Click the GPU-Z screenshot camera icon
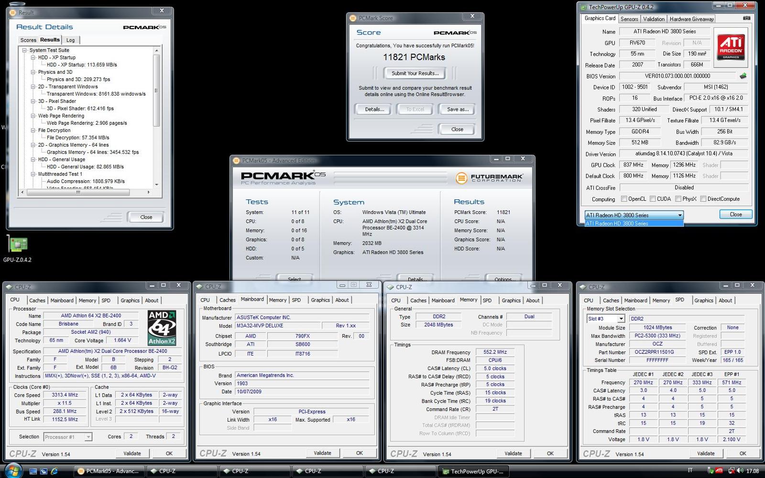Screen dimensions: 765x478 coord(746,18)
